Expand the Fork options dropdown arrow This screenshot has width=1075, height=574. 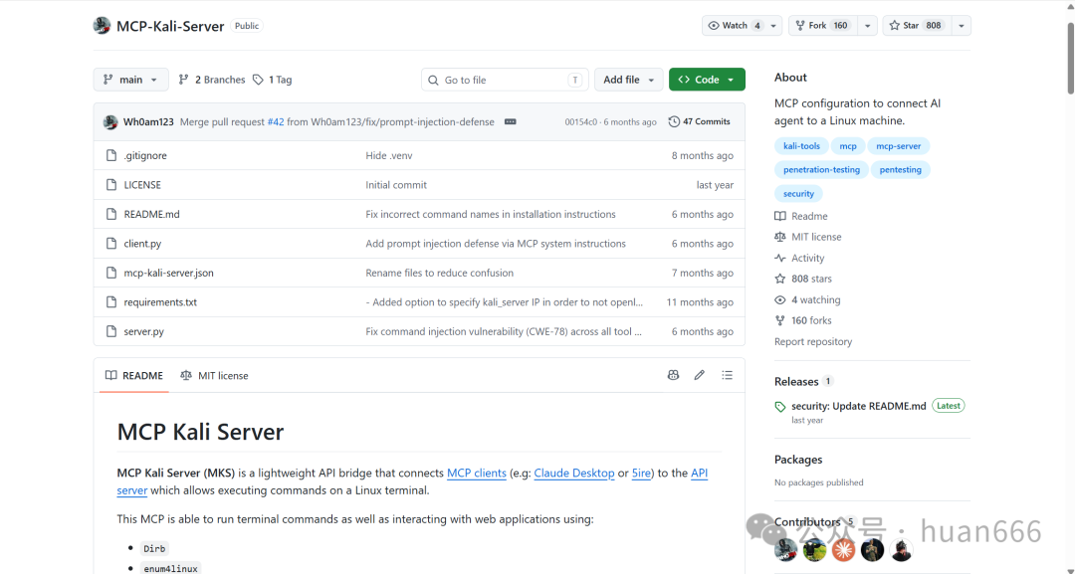click(x=867, y=25)
